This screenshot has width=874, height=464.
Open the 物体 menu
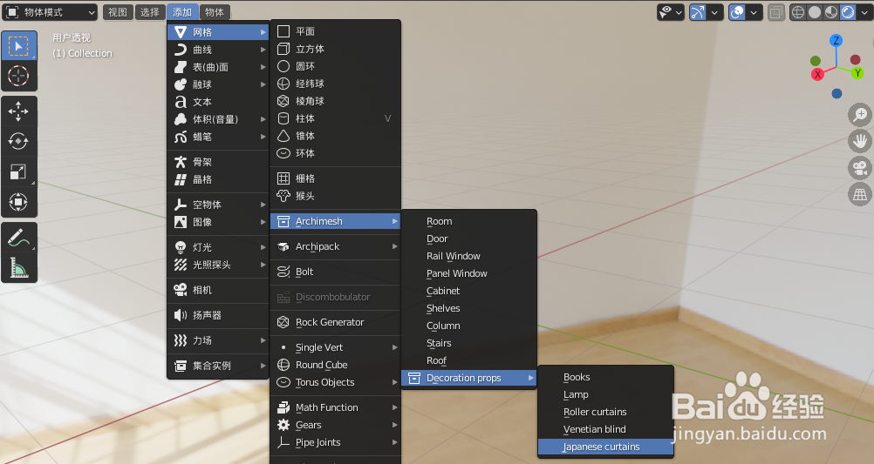[215, 12]
